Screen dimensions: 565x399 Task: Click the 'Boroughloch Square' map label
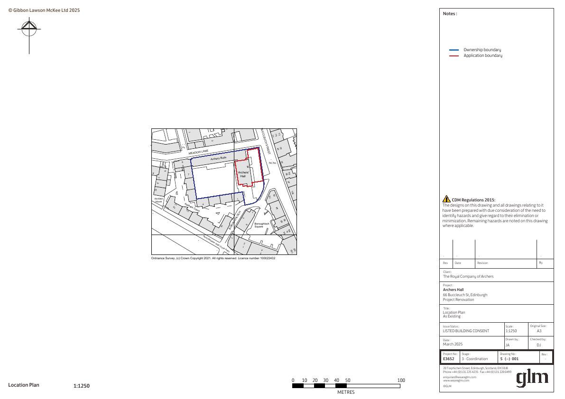(261, 225)
